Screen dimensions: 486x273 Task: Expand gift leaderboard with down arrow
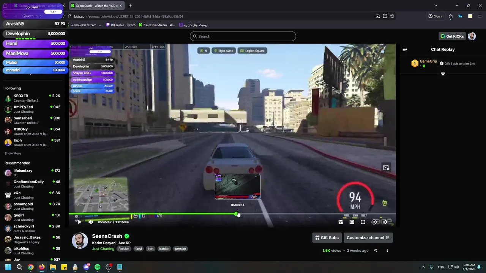pos(443,74)
